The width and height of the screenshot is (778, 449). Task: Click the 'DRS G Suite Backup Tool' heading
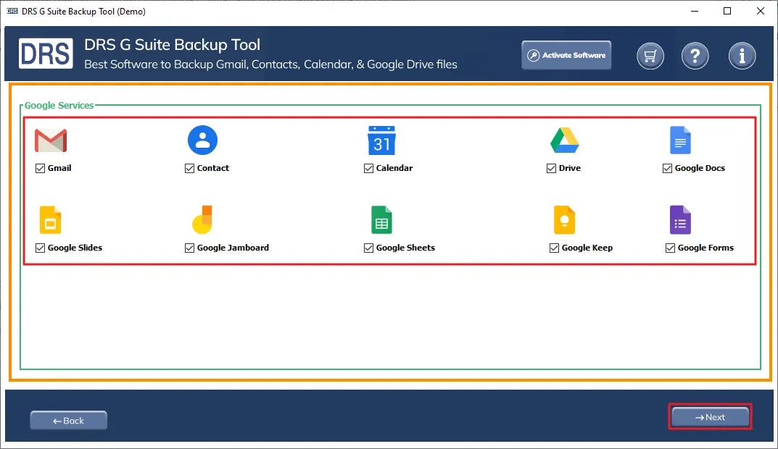pyautogui.click(x=172, y=45)
